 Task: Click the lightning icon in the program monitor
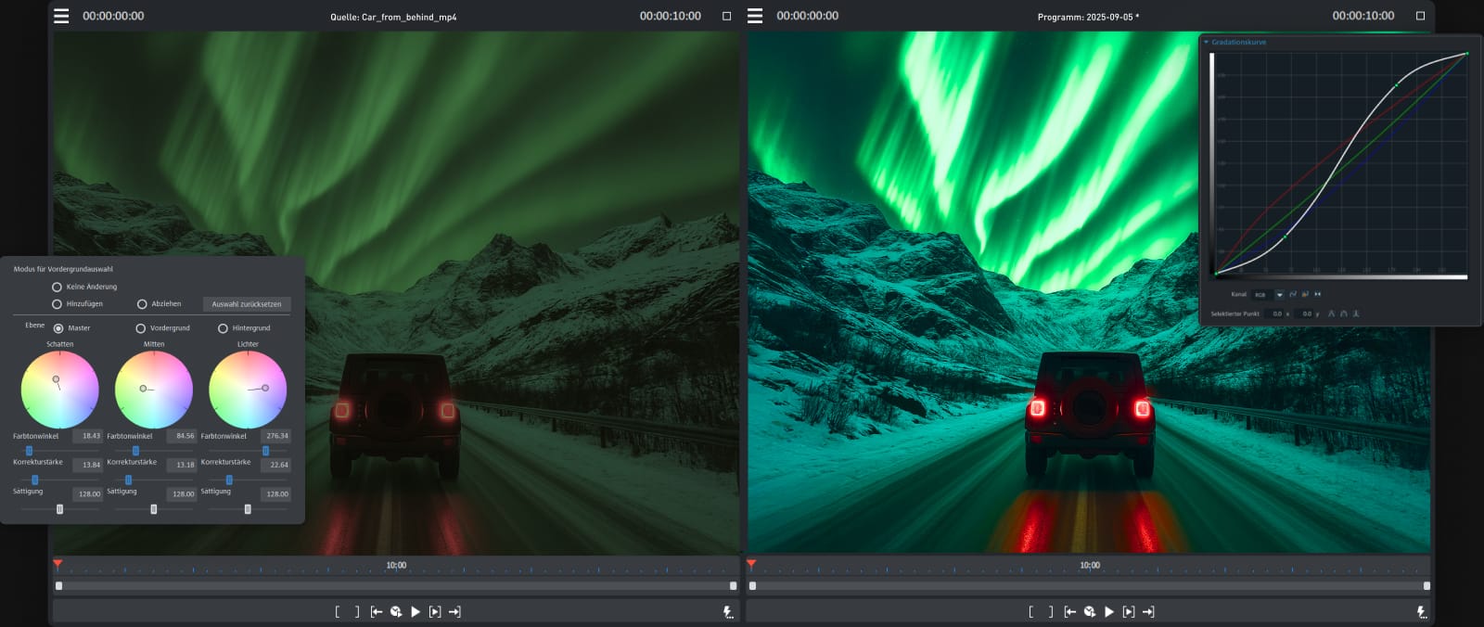click(x=1421, y=612)
